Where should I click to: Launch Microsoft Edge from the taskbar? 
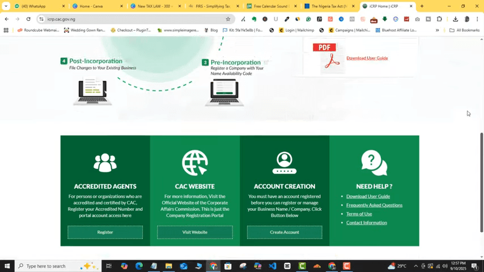tap(139, 266)
